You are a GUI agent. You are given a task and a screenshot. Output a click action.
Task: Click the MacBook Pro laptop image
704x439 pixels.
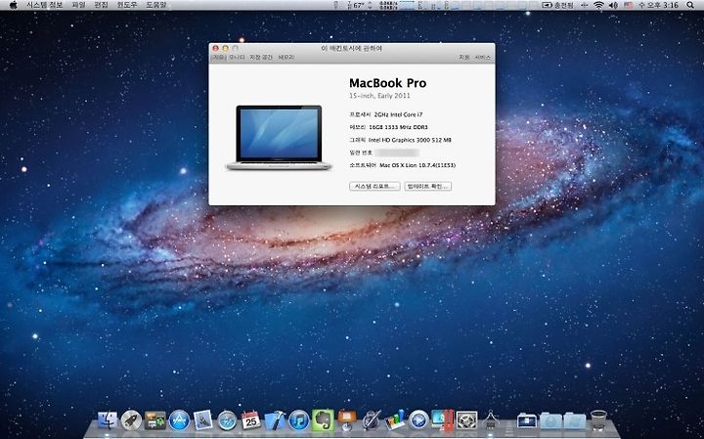pyautogui.click(x=279, y=138)
